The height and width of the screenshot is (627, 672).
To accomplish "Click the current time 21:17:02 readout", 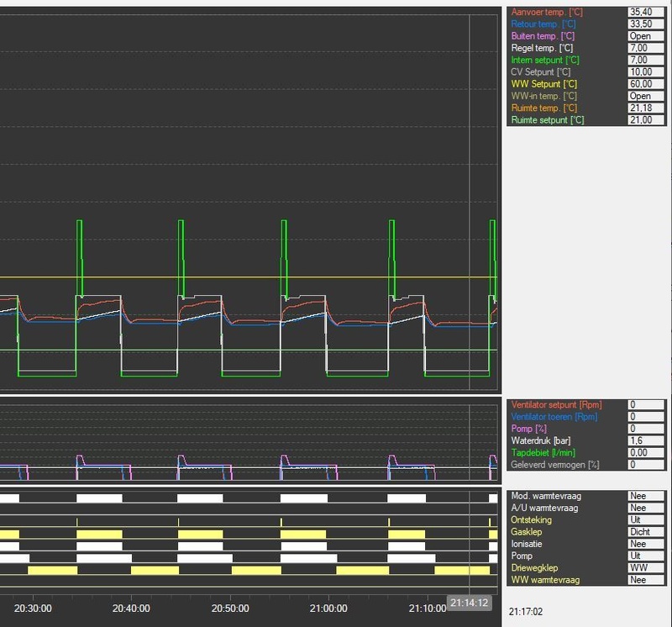I will pos(526,612).
